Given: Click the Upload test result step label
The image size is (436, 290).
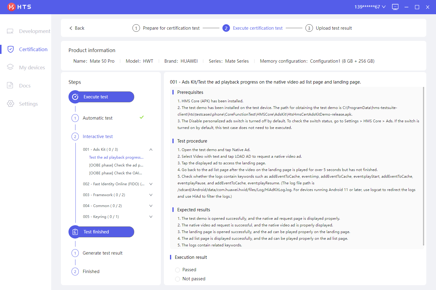Looking at the screenshot, I should (x=334, y=28).
